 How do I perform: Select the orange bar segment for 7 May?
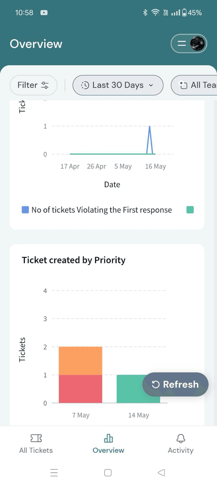[80, 361]
